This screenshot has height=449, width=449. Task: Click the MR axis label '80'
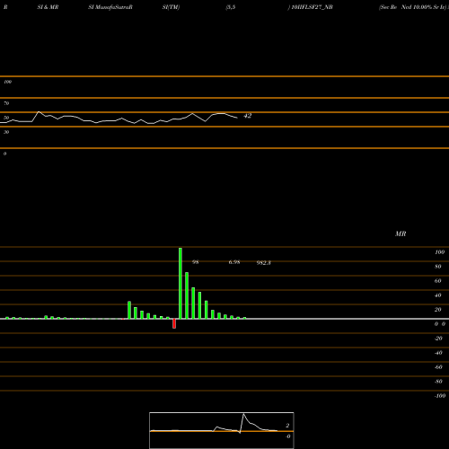[x=438, y=267]
